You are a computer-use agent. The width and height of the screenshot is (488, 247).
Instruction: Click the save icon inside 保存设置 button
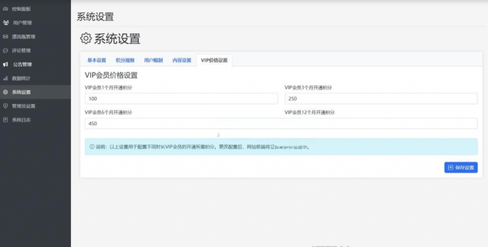(x=450, y=168)
